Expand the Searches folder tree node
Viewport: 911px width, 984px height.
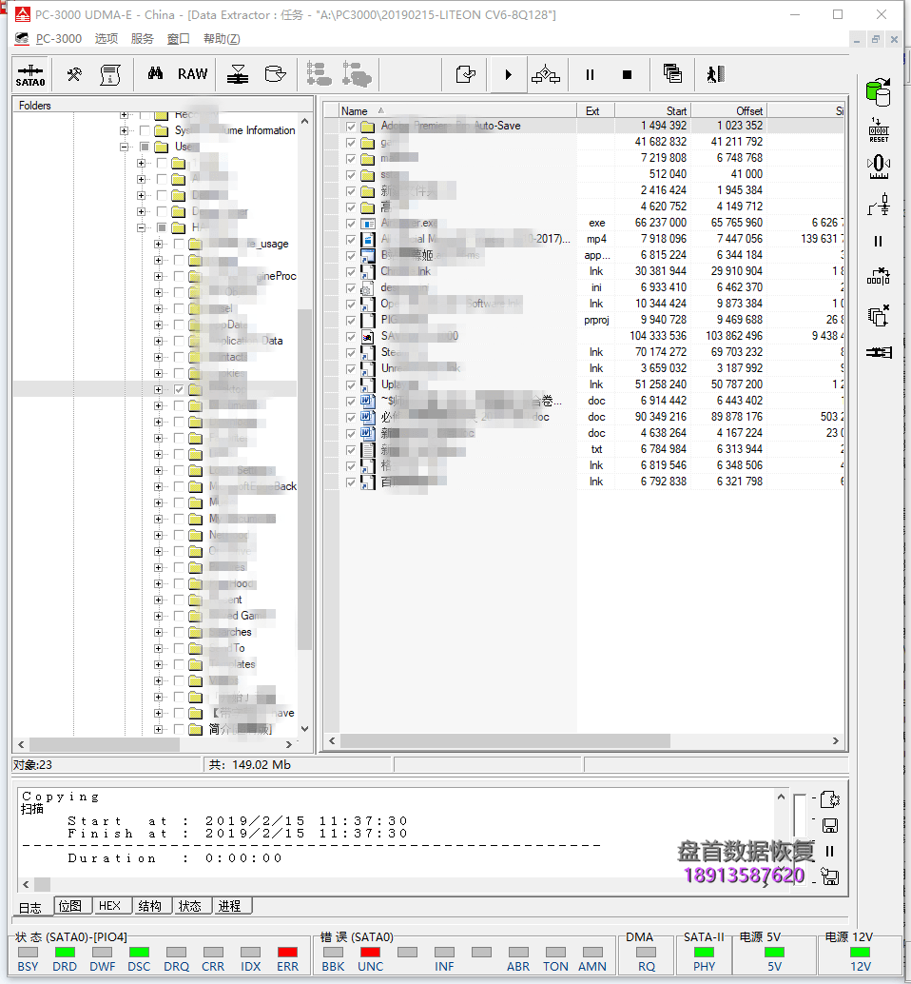[x=158, y=633]
